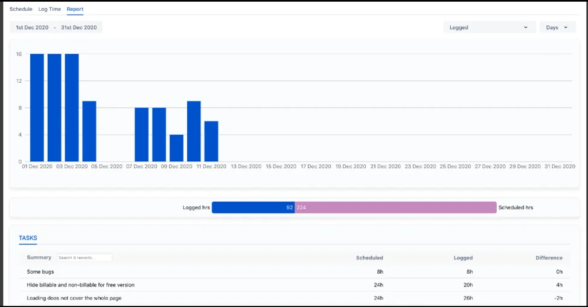The height and width of the screenshot is (307, 588).
Task: Click the 09 Dec 2020 chart bar
Action: 177,148
